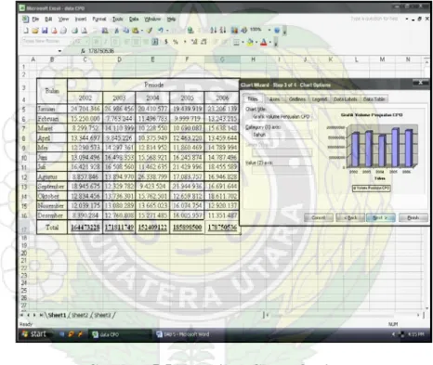Open the File menu

(35, 20)
